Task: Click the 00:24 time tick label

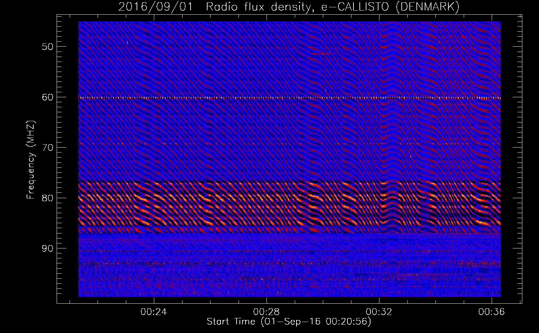Action: [154, 312]
